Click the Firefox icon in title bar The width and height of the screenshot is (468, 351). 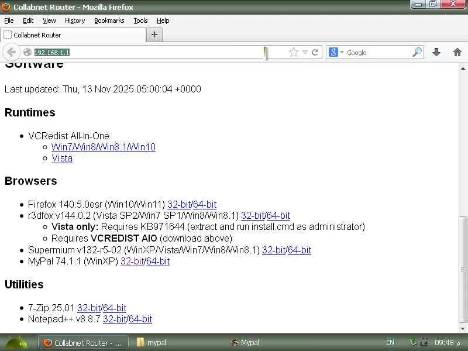[x=6, y=6]
